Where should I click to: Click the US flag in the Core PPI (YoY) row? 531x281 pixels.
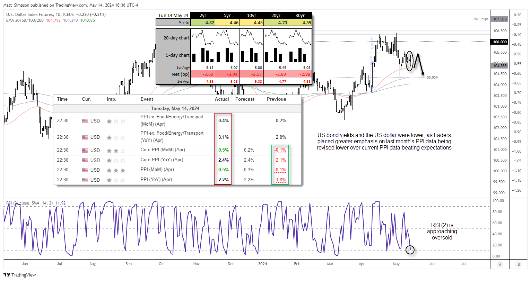[x=85, y=160]
